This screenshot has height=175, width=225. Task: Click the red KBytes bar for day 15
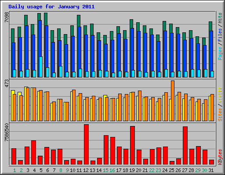click(106, 150)
